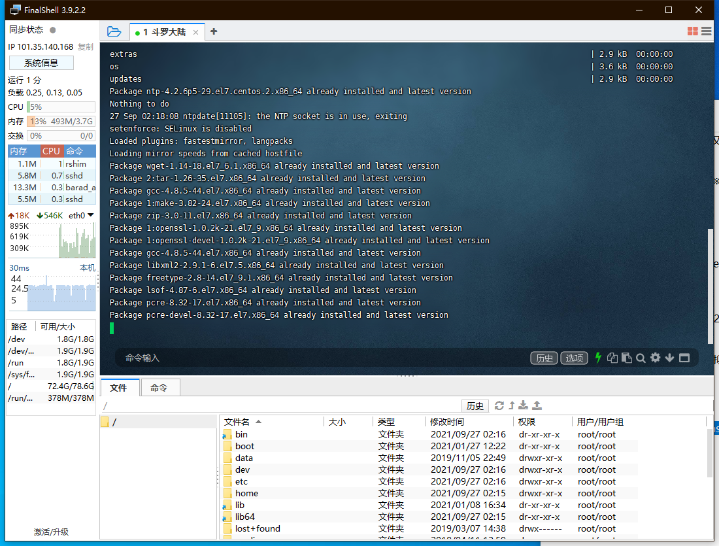The image size is (719, 546).
Task: Sort files by 文件名 column header
Action: (x=242, y=422)
